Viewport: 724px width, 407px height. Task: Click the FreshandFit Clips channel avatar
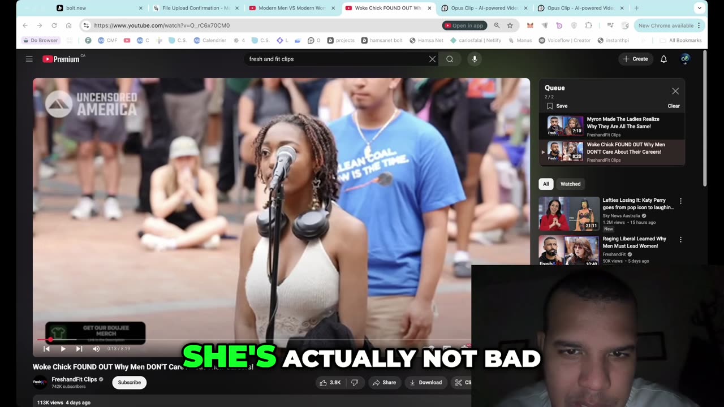pyautogui.click(x=40, y=383)
